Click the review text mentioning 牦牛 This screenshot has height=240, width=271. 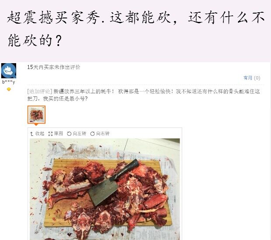click(x=143, y=95)
